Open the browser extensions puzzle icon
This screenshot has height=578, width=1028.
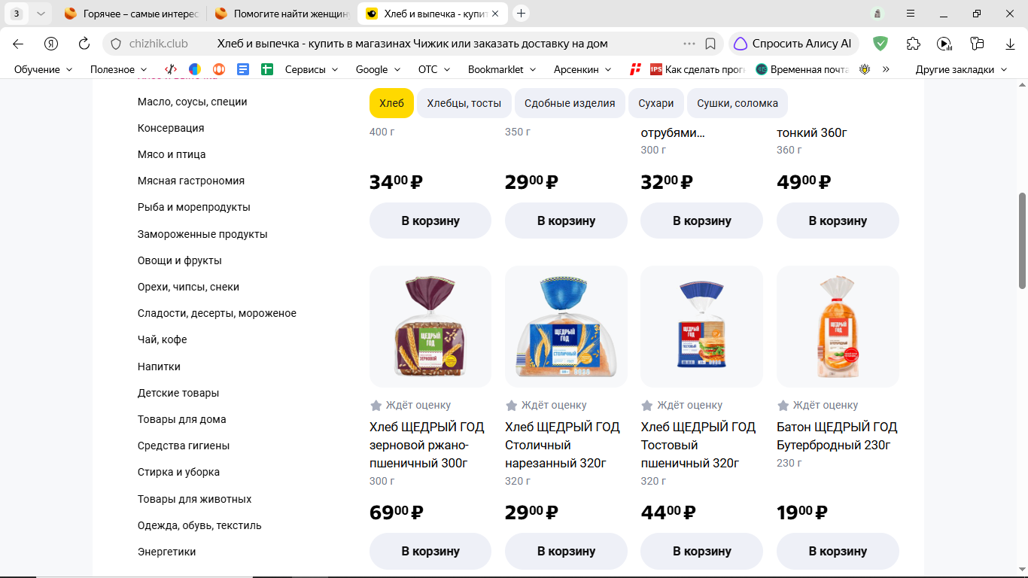[x=914, y=44]
